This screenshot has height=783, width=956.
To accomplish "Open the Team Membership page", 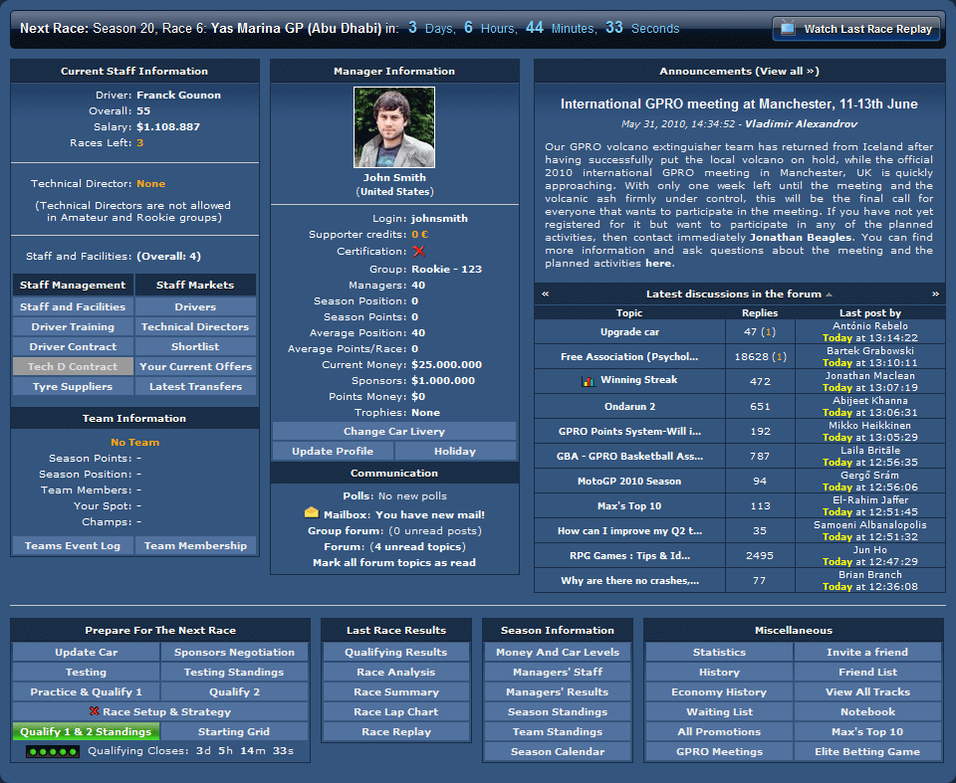I will (x=195, y=546).
